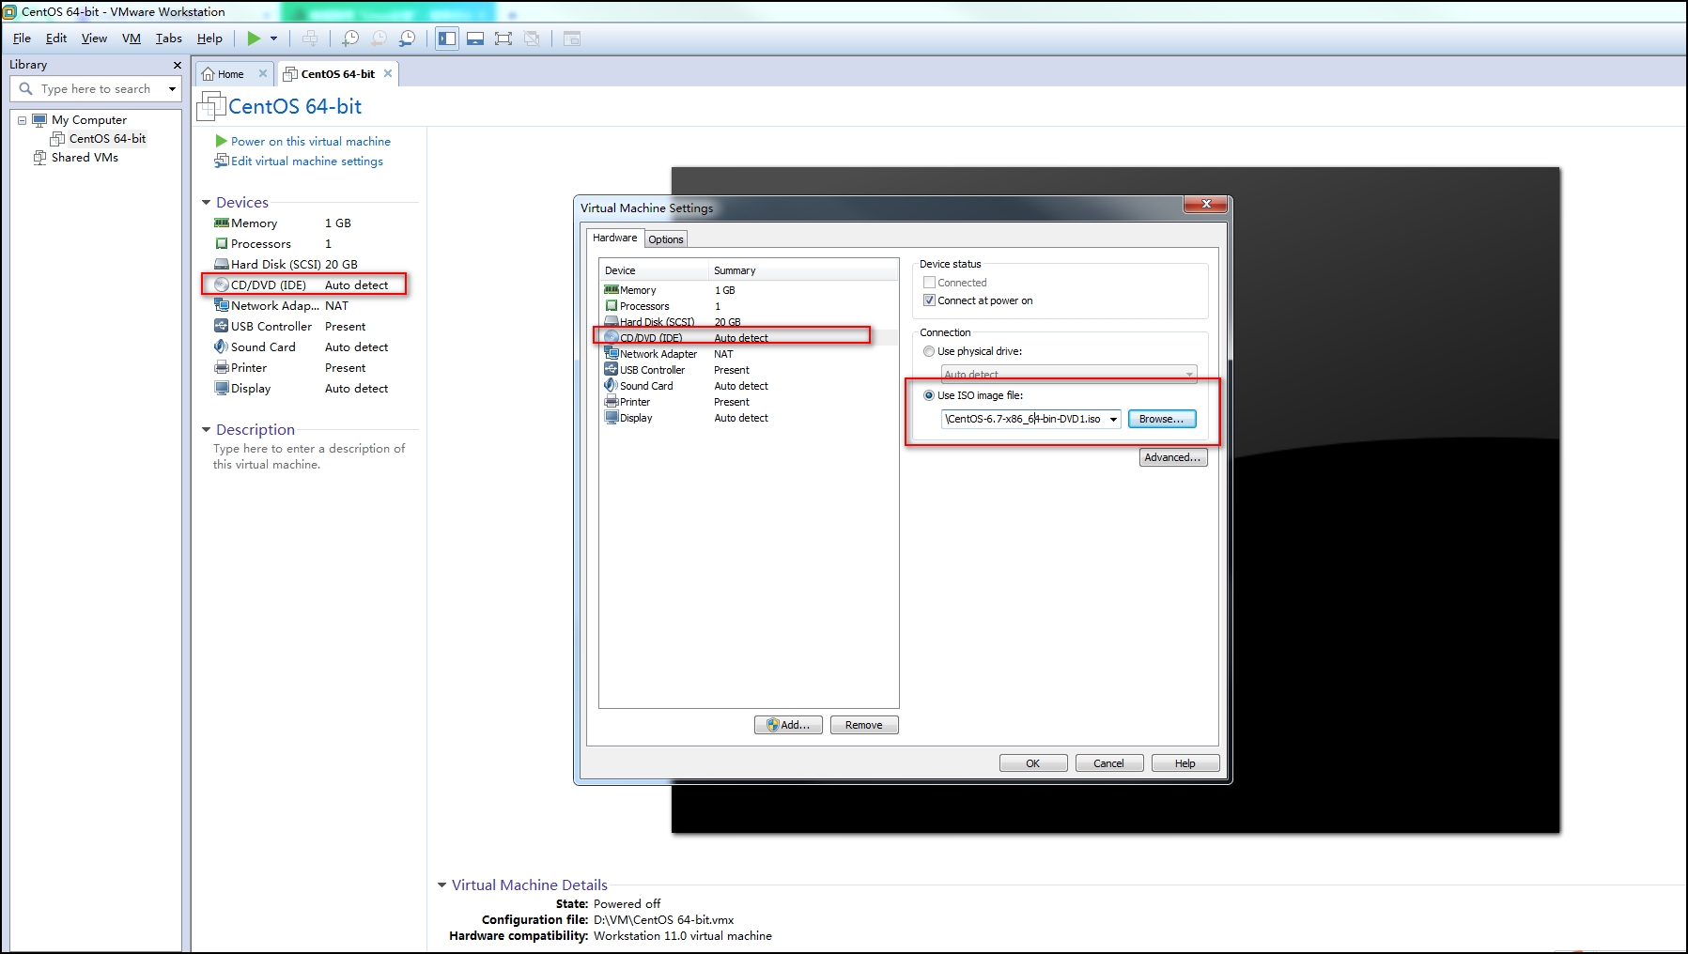The image size is (1688, 954).
Task: Open the Edit menu
Action: [56, 38]
